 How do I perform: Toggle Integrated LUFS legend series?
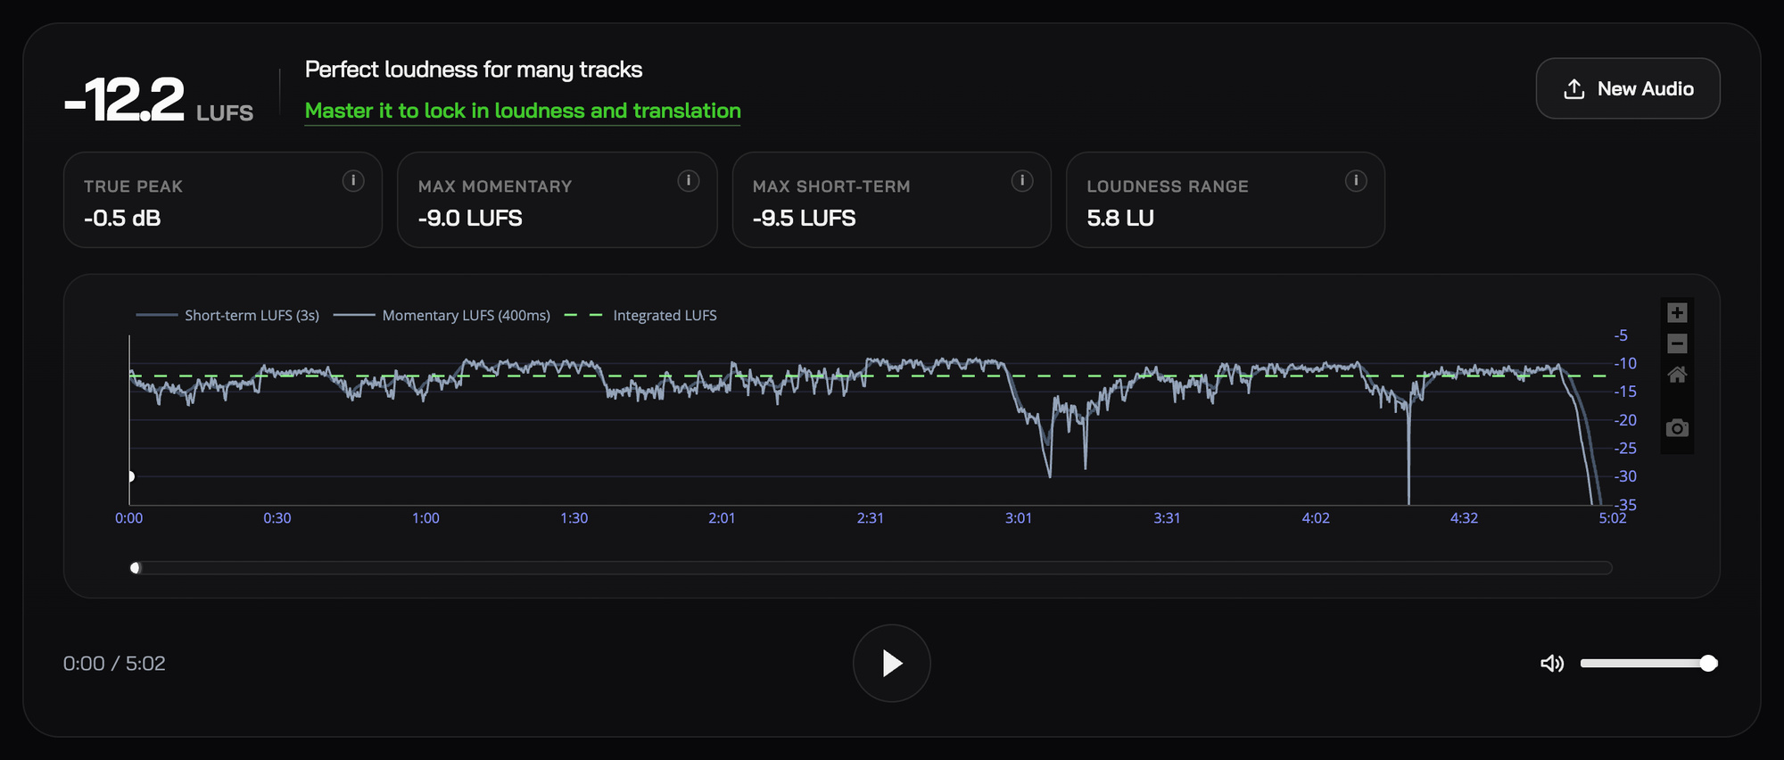point(640,315)
